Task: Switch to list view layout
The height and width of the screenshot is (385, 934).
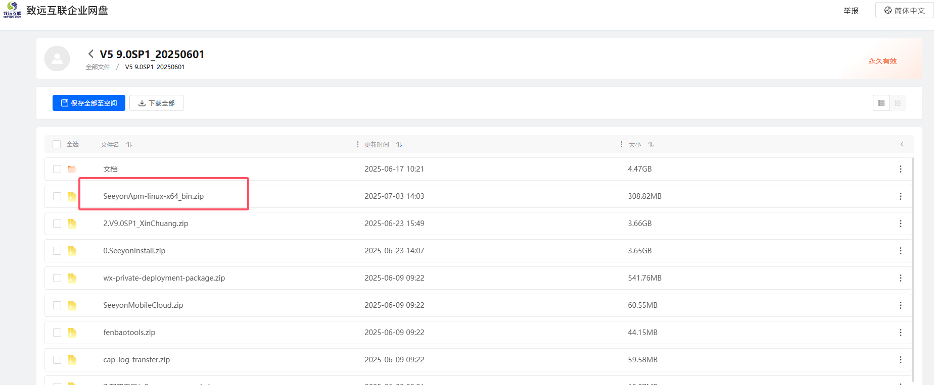Action: click(881, 103)
